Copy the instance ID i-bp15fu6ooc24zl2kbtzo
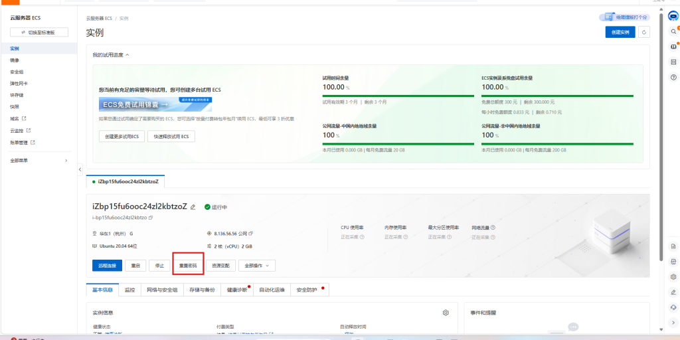 (151, 218)
